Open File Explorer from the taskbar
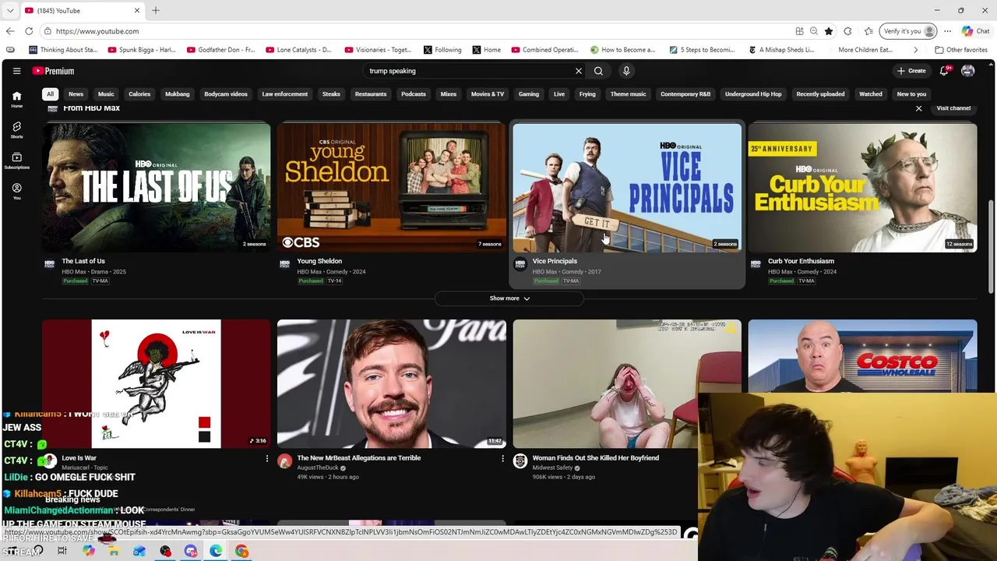 point(114,552)
